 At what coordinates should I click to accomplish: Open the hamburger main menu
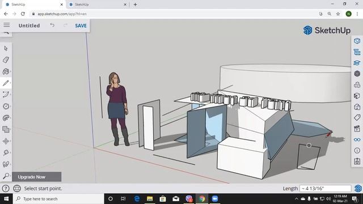[x=7, y=25]
